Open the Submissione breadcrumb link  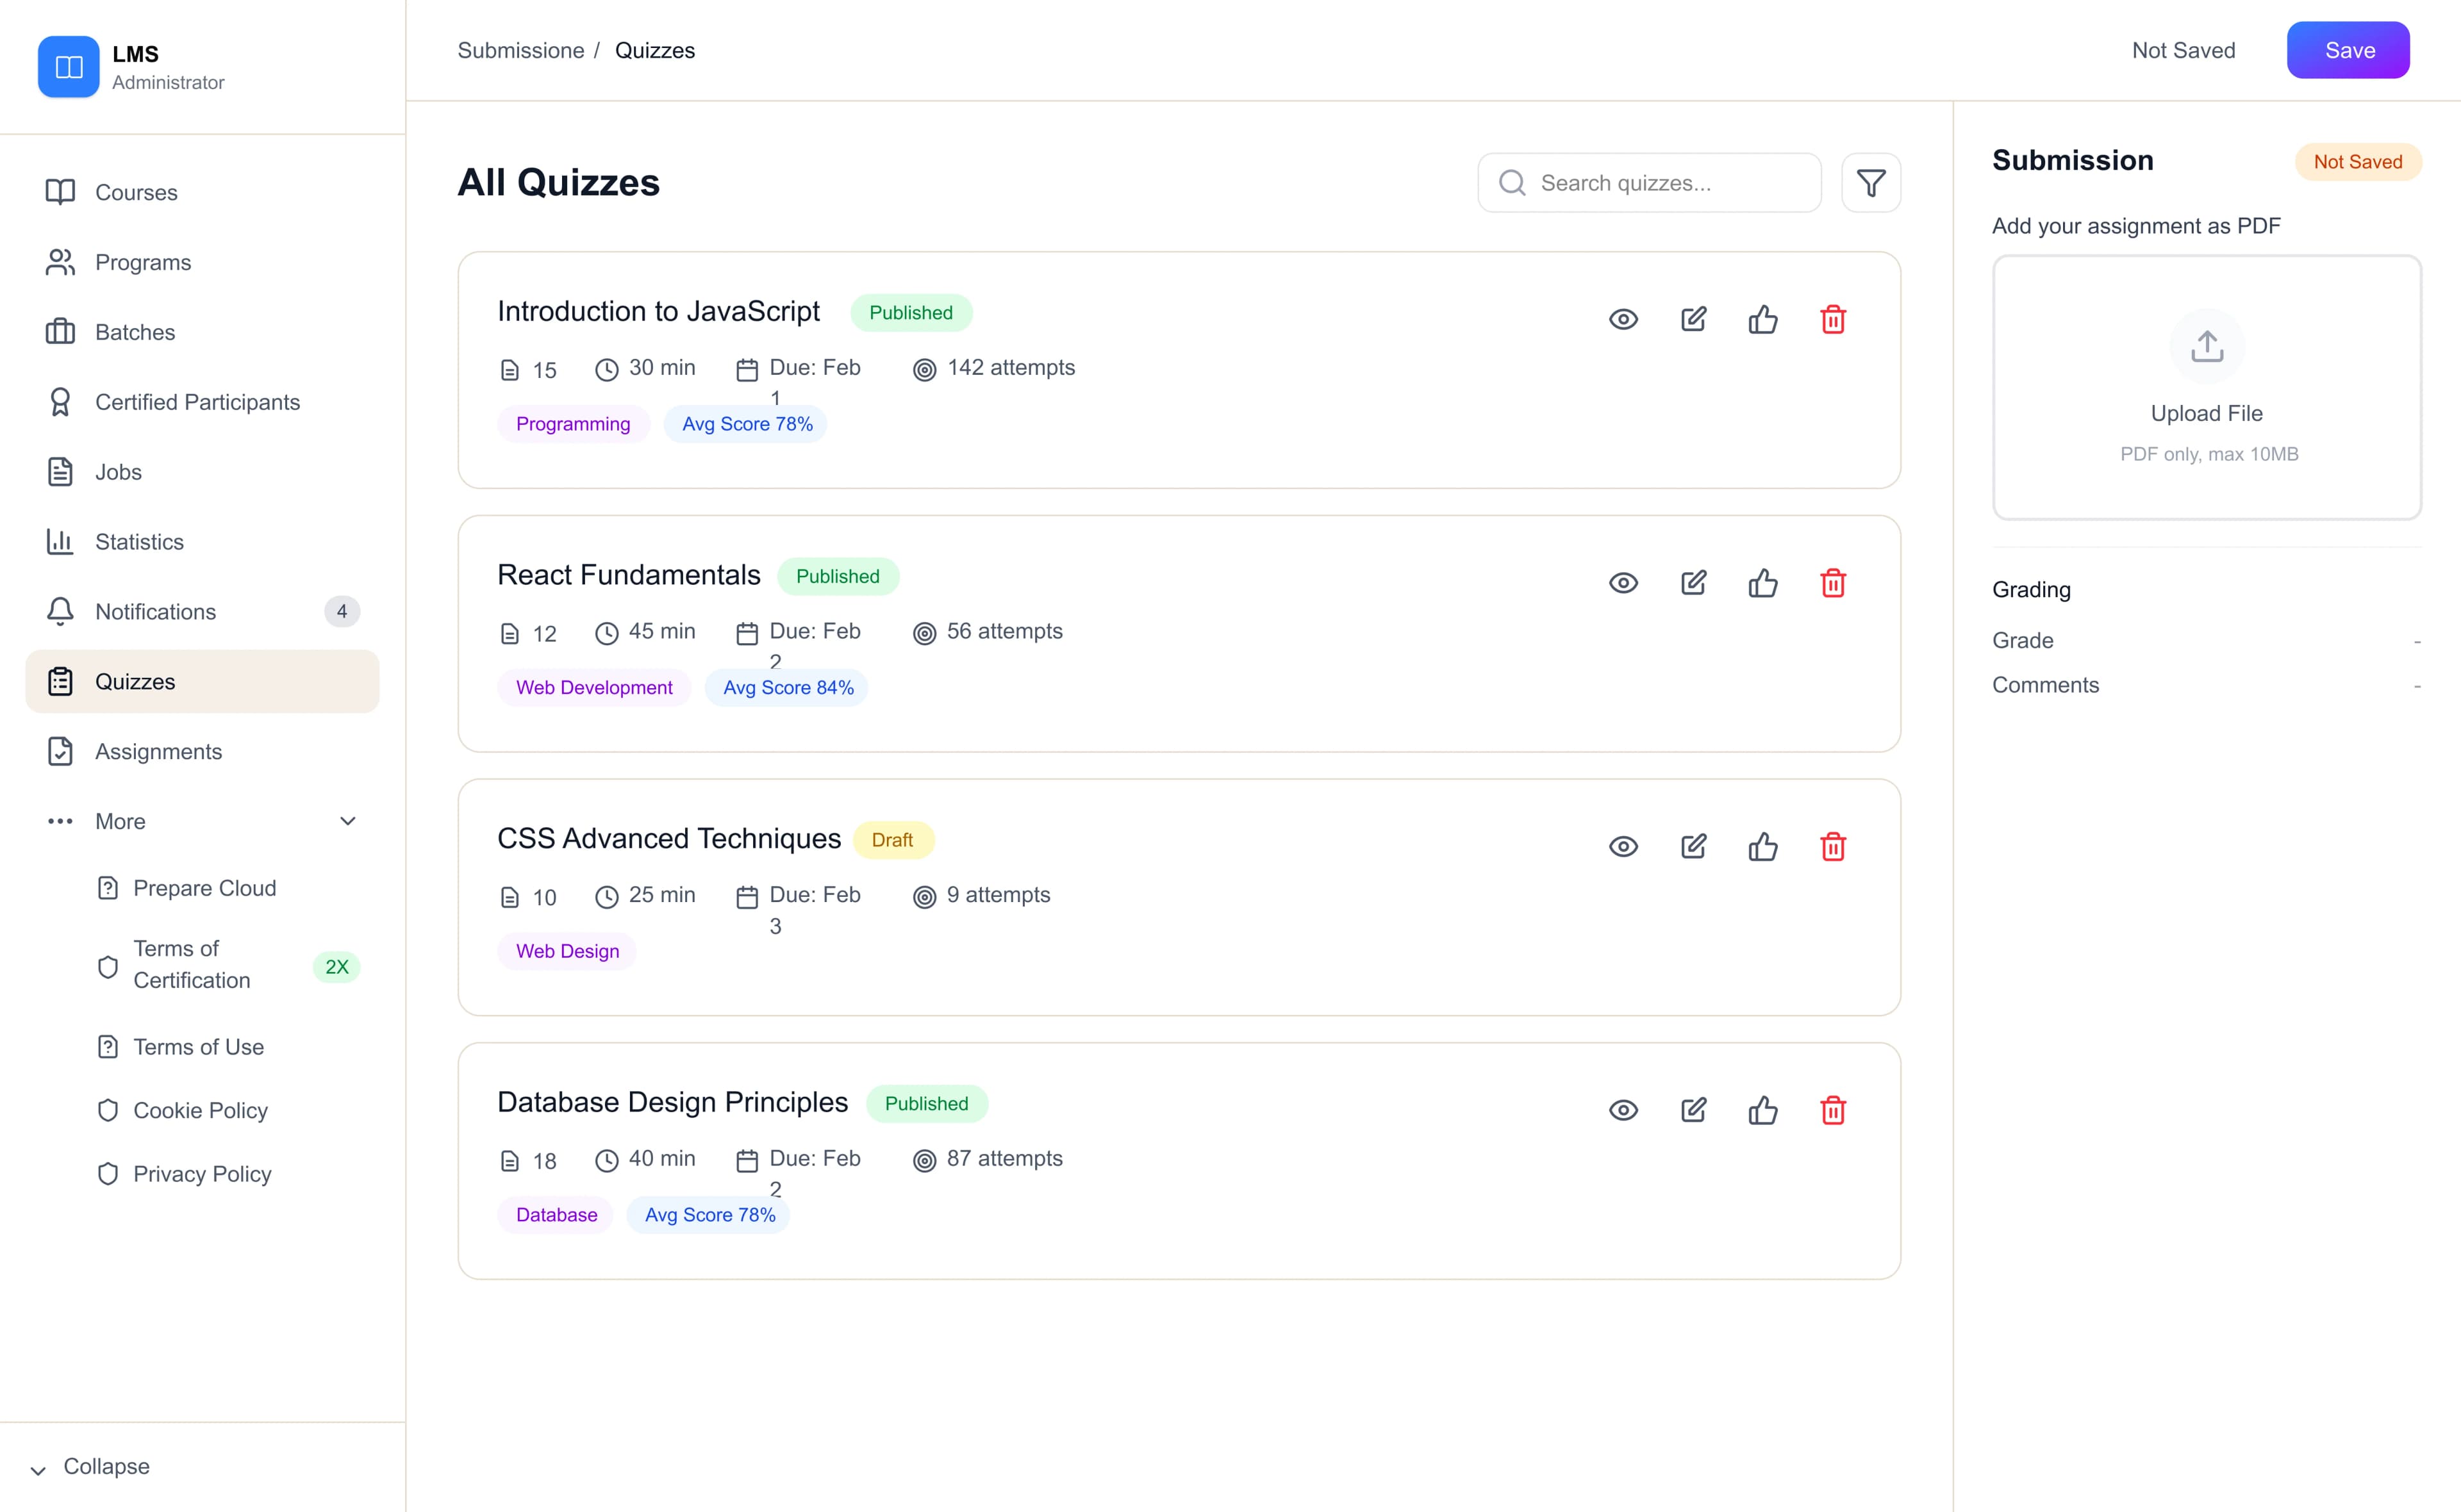point(520,50)
